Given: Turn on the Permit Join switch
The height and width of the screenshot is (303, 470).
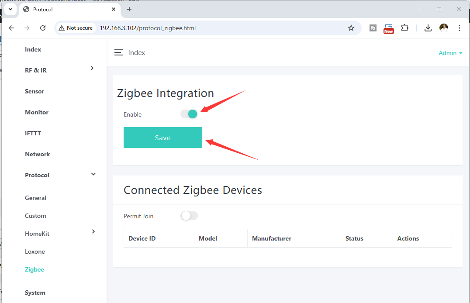Looking at the screenshot, I should click(x=189, y=216).
